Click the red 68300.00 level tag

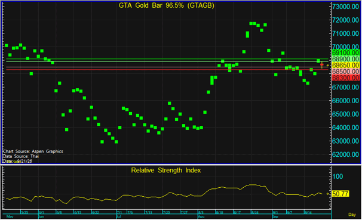pos(346,78)
